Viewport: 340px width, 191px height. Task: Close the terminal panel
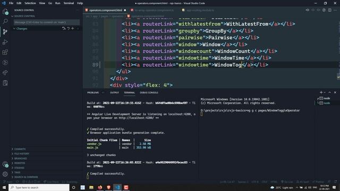point(335,92)
